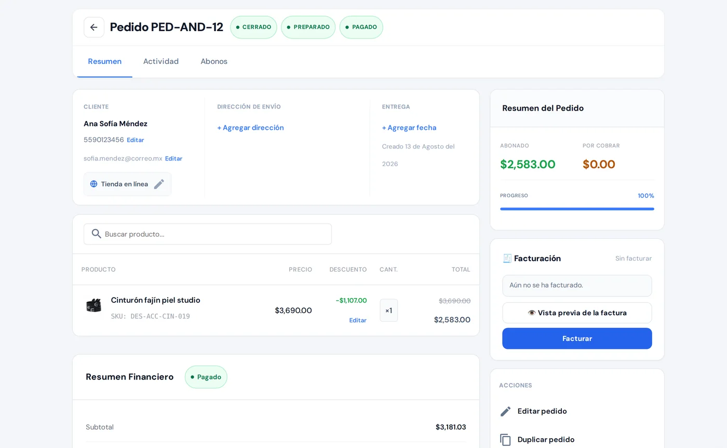The width and height of the screenshot is (727, 448).
Task: Click the Editar pedido action label
Action: click(x=542, y=411)
